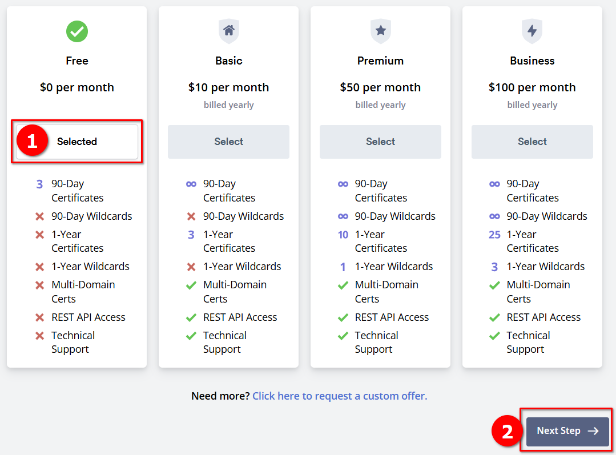Select the Business plan
616x455 pixels.
(x=532, y=142)
